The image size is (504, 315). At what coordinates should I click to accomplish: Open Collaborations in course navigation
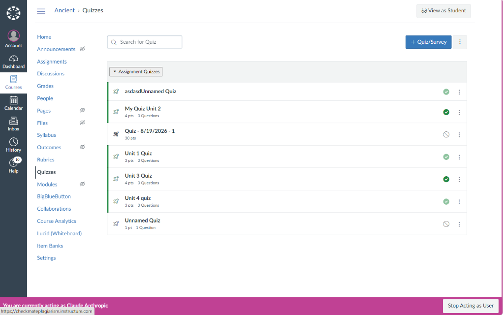54,209
